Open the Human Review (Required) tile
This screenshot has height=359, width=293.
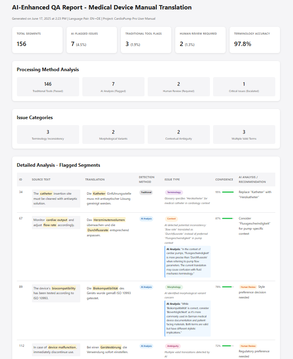point(179,87)
